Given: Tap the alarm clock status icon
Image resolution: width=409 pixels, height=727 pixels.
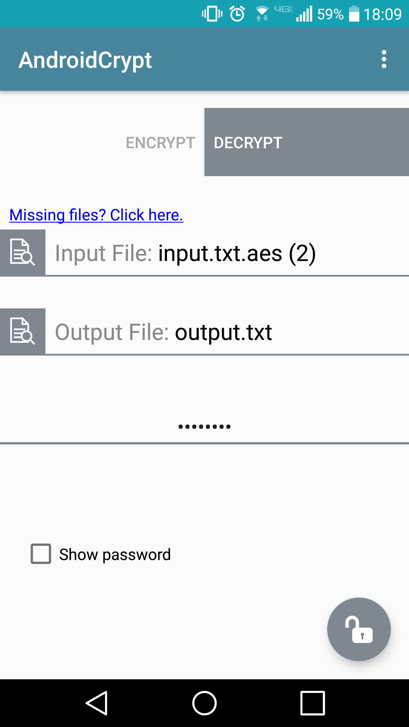Looking at the screenshot, I should [x=237, y=14].
